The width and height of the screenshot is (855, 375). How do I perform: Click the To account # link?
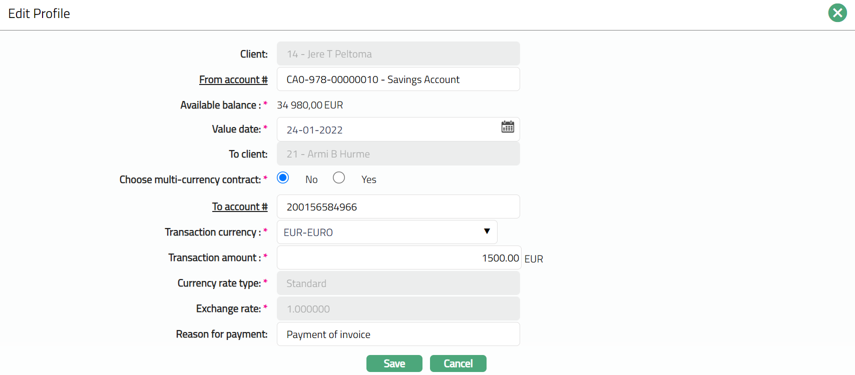240,206
